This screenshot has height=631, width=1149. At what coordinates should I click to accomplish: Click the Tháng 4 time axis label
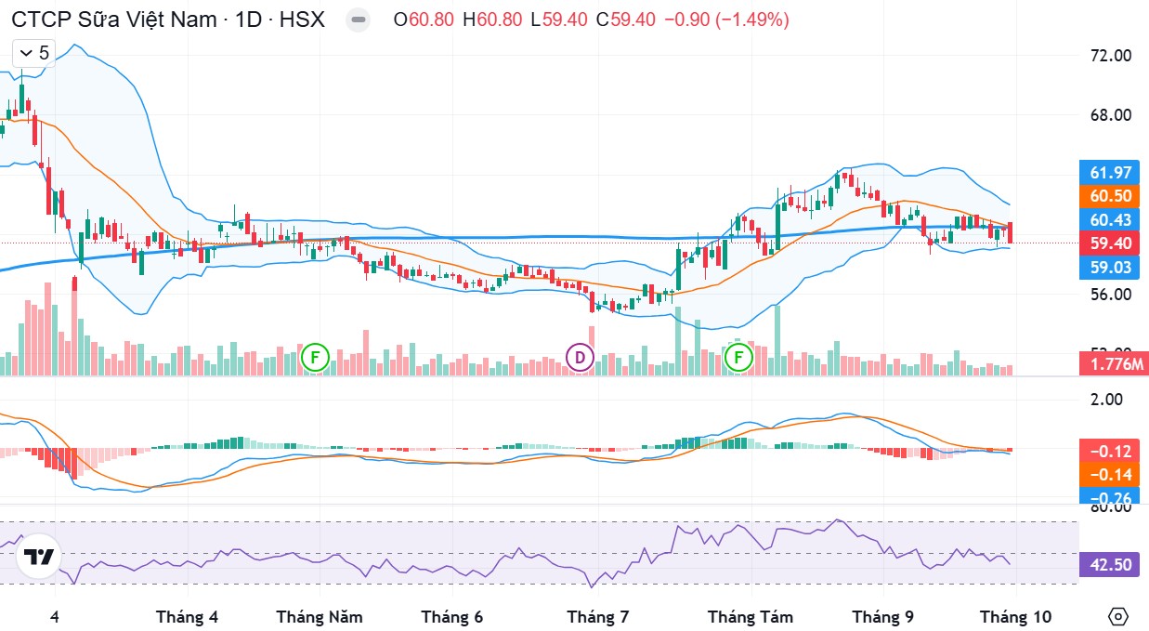point(188,617)
